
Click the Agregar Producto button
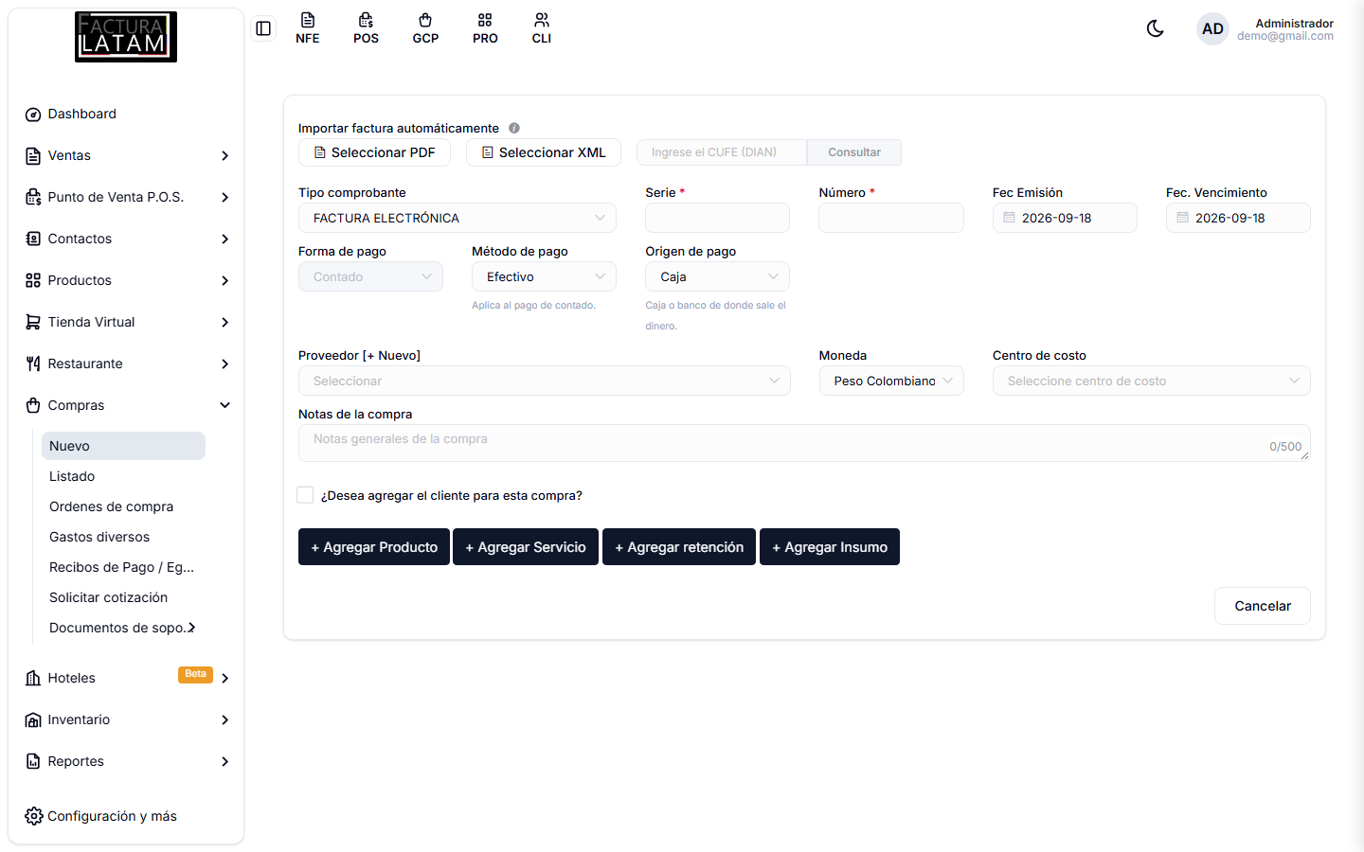pyautogui.click(x=374, y=547)
